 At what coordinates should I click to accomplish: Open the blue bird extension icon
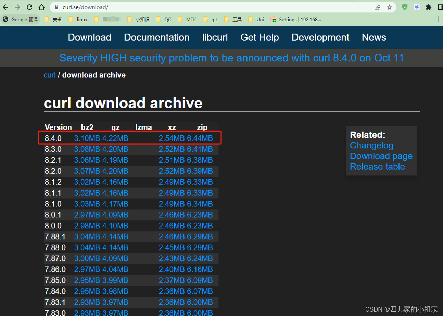417,7
